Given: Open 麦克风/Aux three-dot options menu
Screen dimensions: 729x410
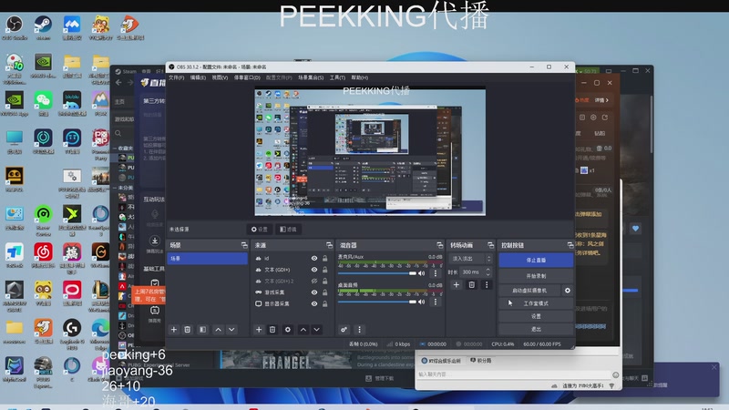Looking at the screenshot, I should (436, 273).
